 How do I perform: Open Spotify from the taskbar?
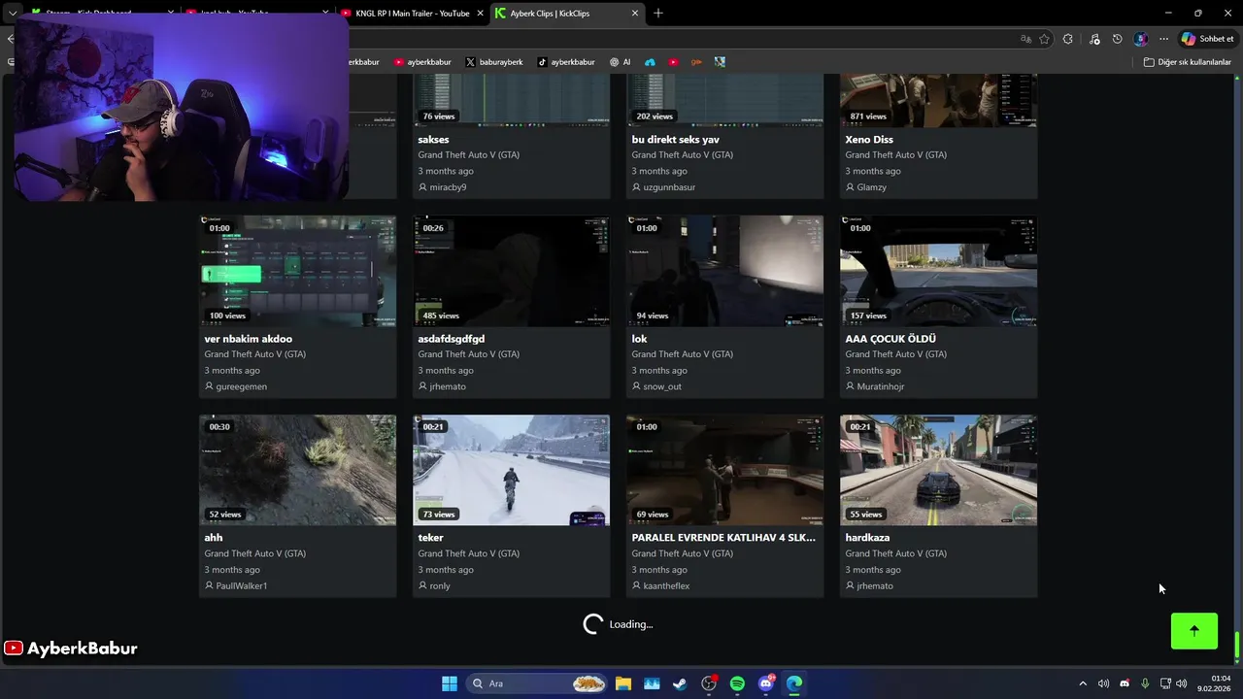(x=737, y=683)
